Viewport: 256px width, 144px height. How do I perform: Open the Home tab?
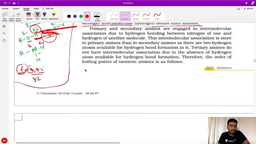point(5,8)
